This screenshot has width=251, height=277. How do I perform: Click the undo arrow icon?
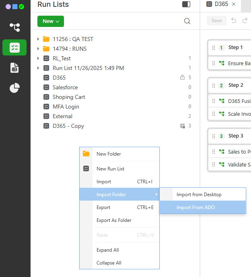pyautogui.click(x=234, y=21)
